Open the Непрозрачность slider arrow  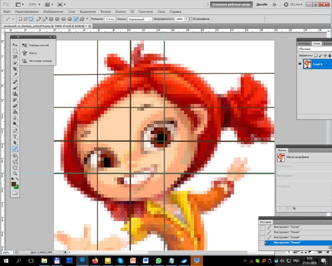tap(186, 19)
